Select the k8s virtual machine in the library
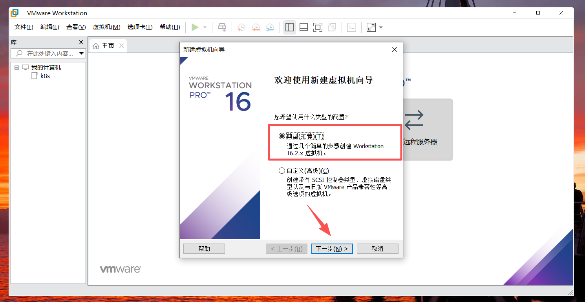The image size is (585, 302). tap(45, 76)
